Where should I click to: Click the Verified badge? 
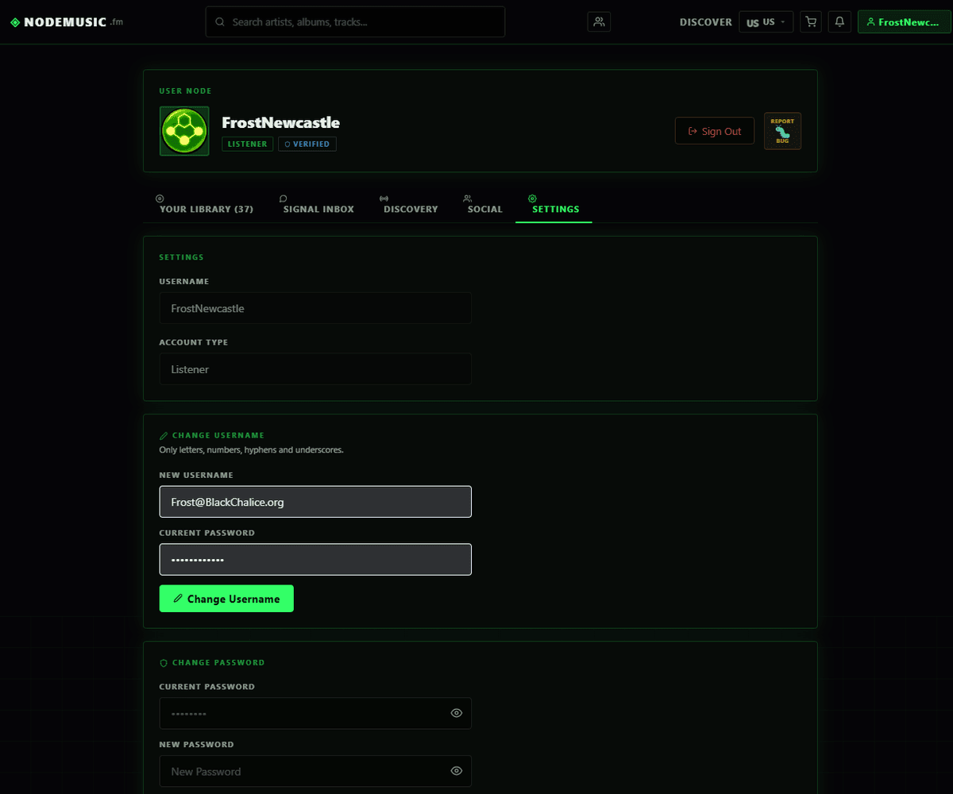pyautogui.click(x=307, y=145)
